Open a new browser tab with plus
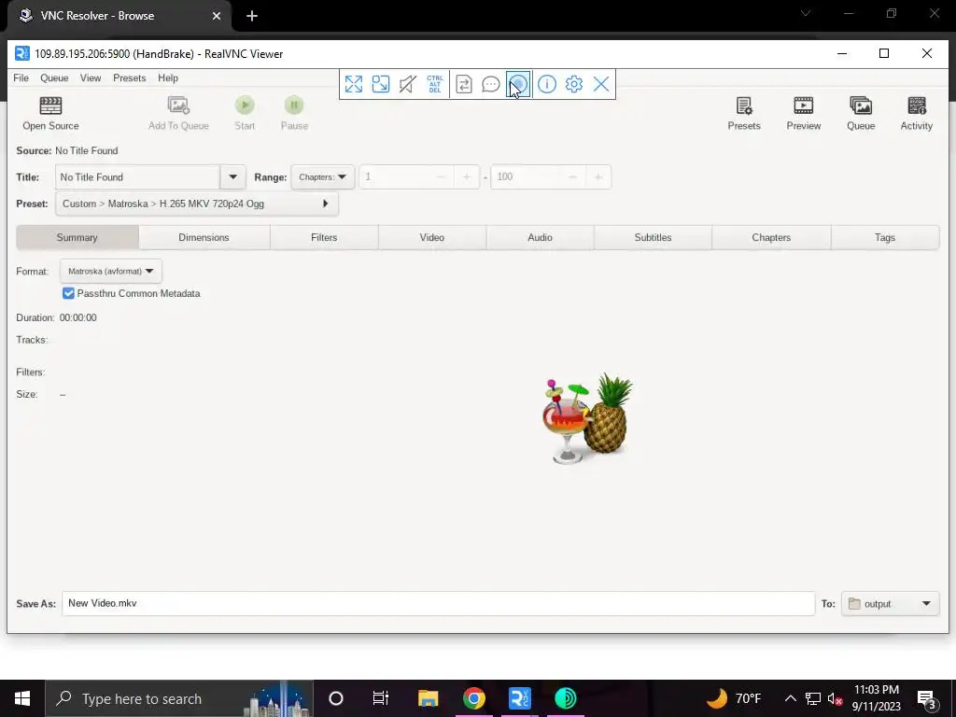This screenshot has height=717, width=956. pyautogui.click(x=252, y=16)
